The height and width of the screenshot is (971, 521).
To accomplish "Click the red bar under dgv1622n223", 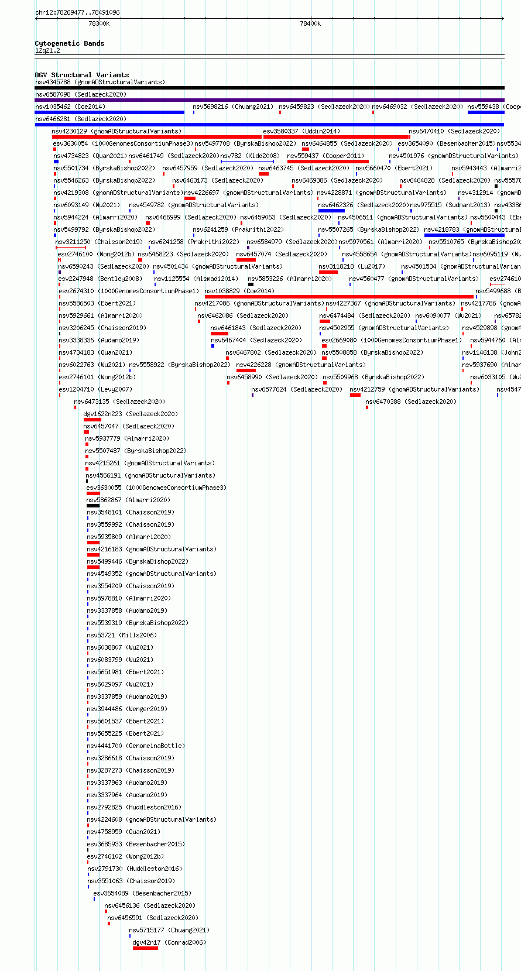I will (92, 420).
